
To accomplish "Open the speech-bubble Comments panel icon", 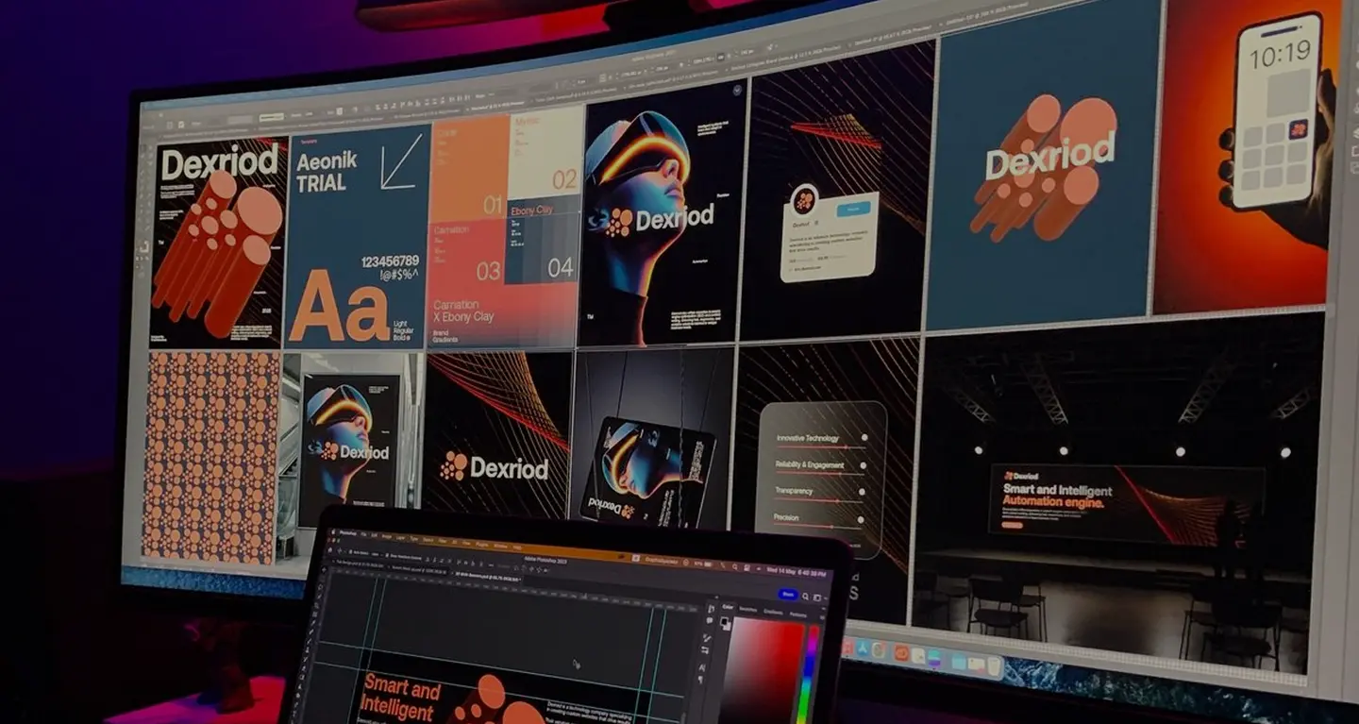I will 711,620.
